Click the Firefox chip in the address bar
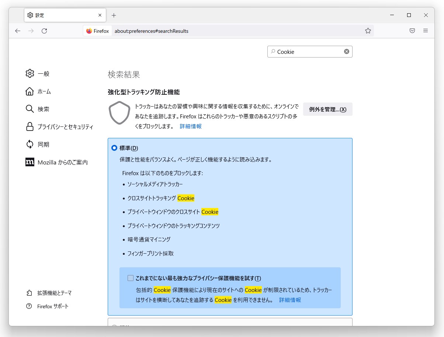 tap(97, 31)
